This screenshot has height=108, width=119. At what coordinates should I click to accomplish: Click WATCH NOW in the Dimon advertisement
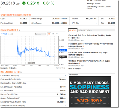click(x=90, y=100)
